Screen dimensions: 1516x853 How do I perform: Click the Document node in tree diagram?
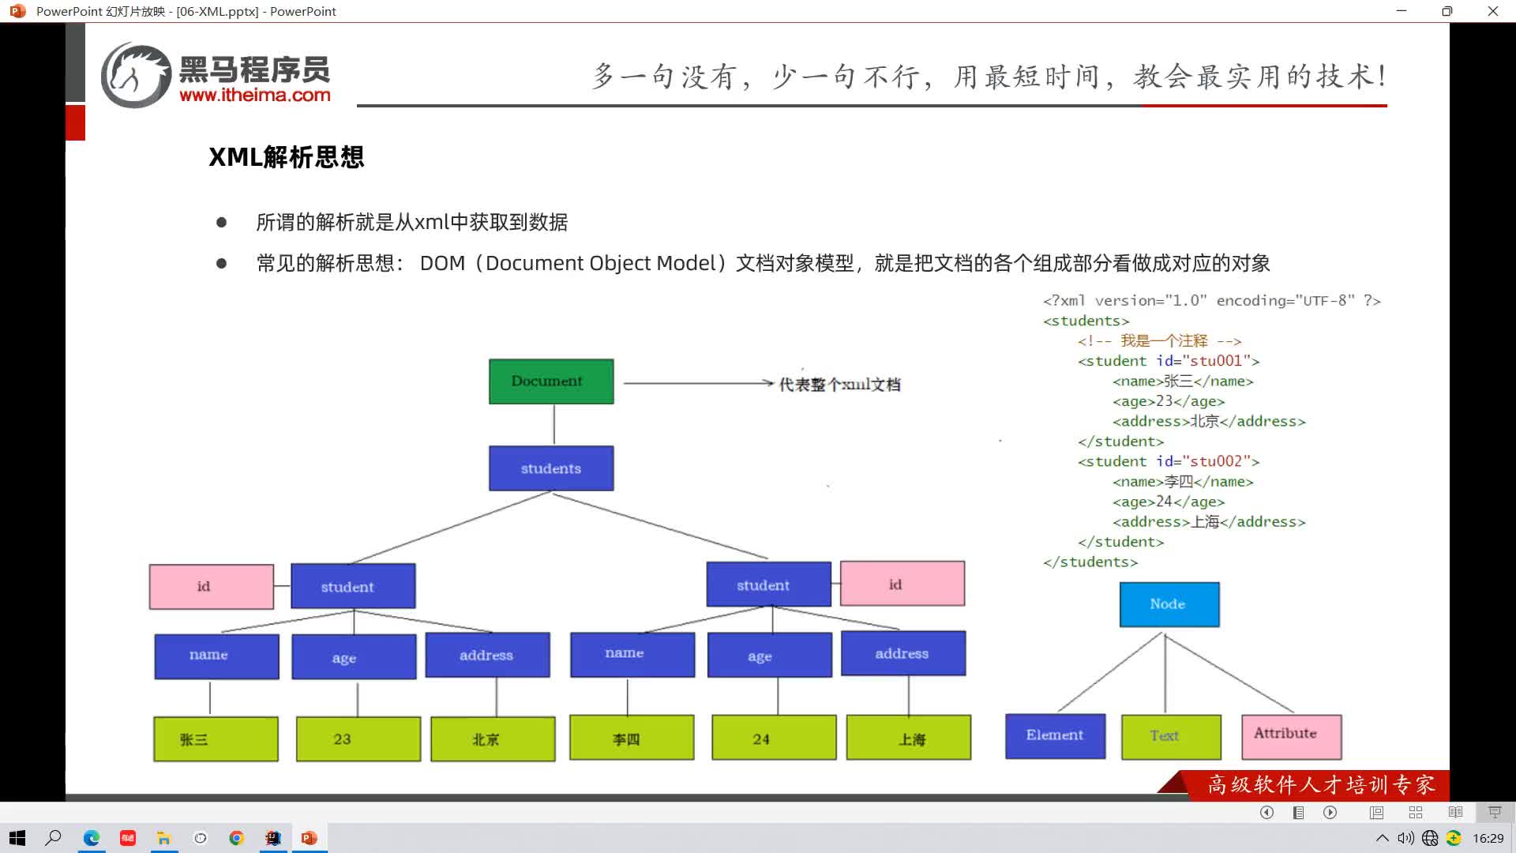point(550,381)
